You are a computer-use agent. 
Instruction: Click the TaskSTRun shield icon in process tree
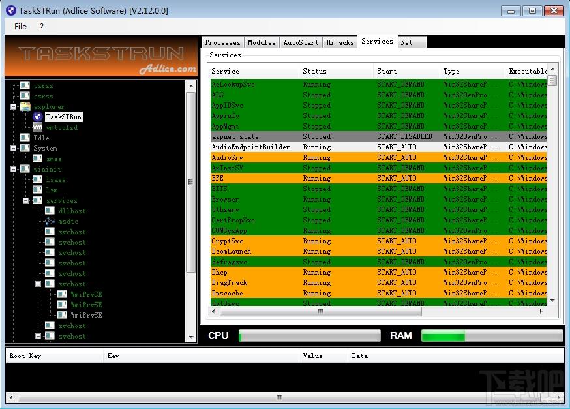[37, 117]
